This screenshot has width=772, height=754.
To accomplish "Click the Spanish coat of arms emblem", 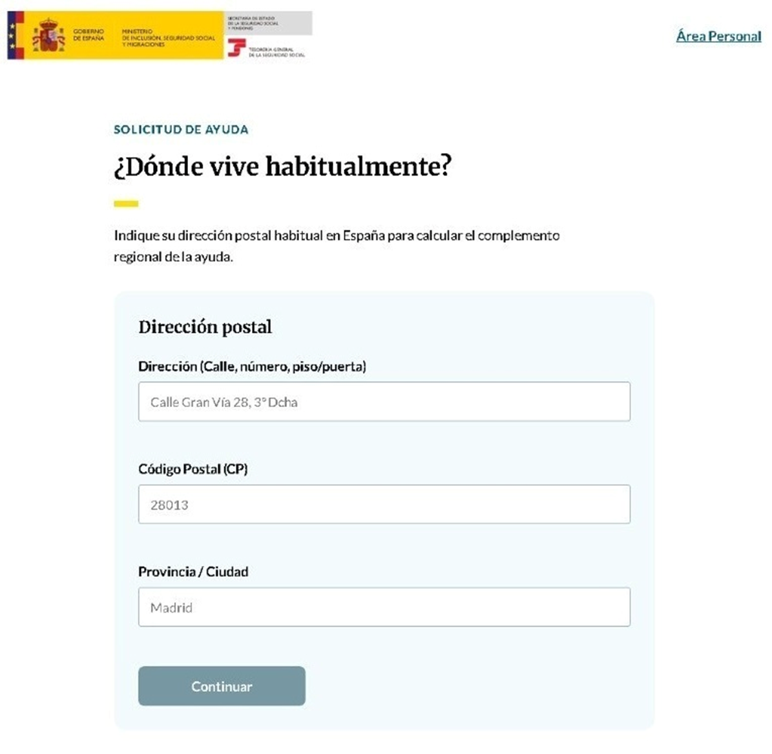I will (x=48, y=36).
